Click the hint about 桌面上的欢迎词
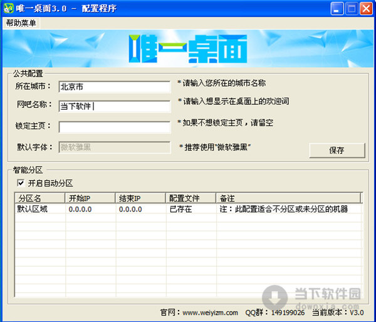The image size is (376, 322). coord(233,101)
